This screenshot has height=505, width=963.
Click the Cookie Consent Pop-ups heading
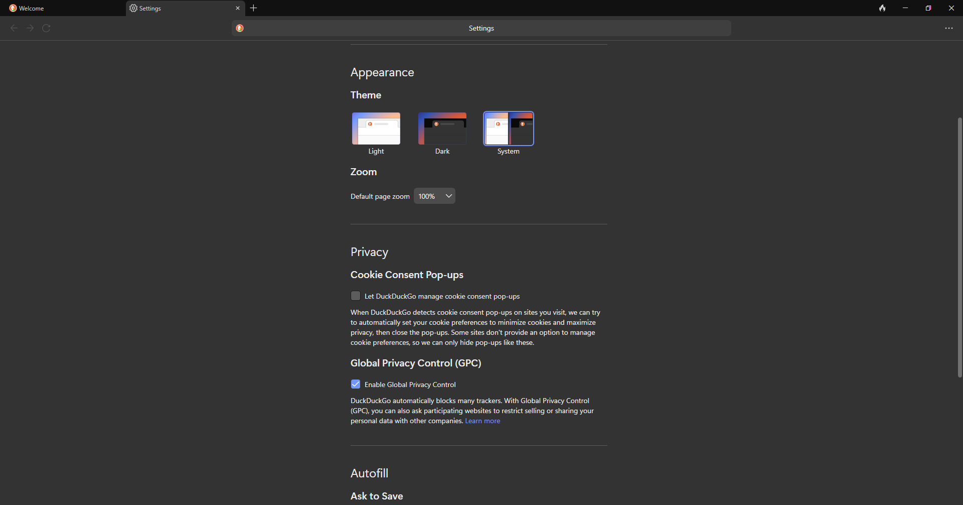(407, 275)
